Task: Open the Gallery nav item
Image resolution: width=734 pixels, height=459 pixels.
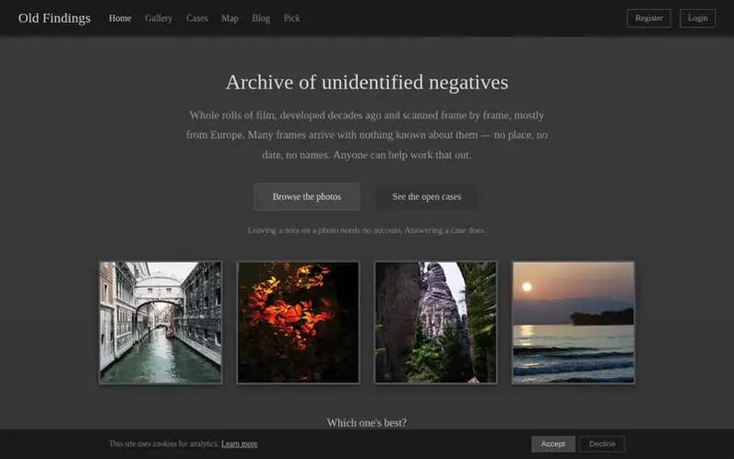Action: pos(159,18)
